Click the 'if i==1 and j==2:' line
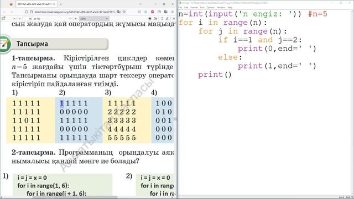The height and width of the screenshot is (199, 354). [x=260, y=40]
